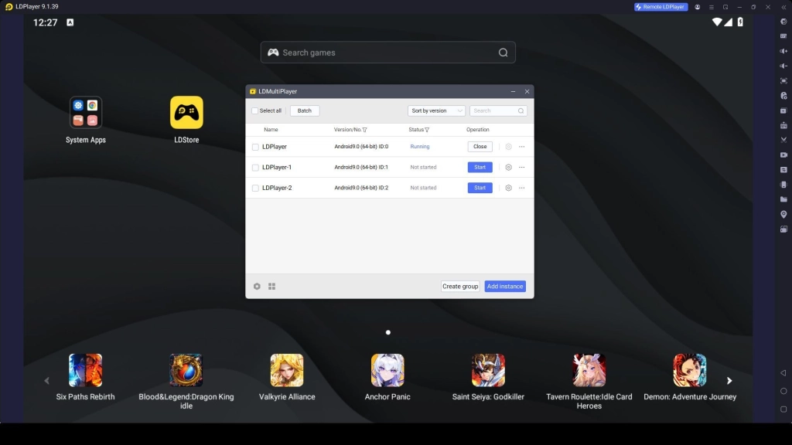Open more options for LDPlayer row
This screenshot has width=792, height=445.
tap(522, 147)
